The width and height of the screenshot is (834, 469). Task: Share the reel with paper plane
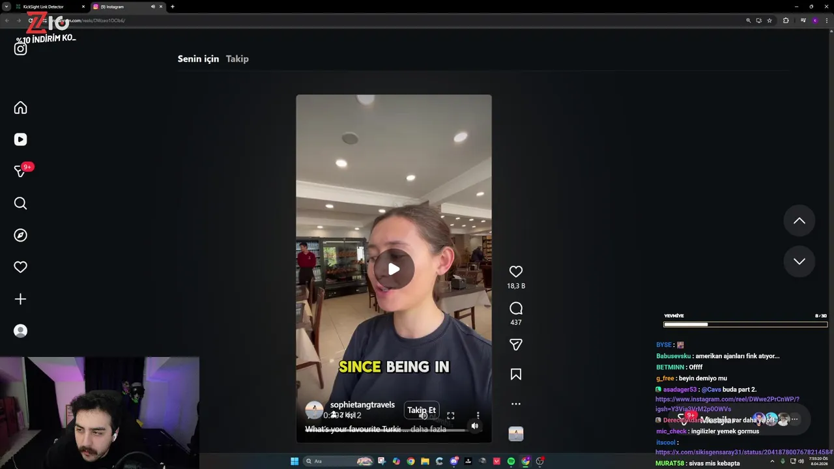tap(515, 345)
